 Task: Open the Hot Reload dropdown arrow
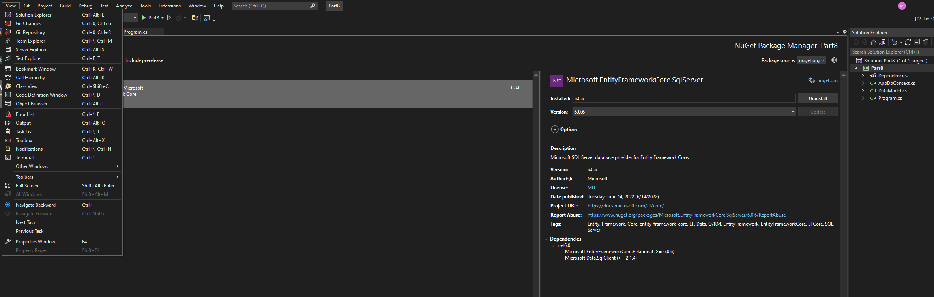[185, 18]
